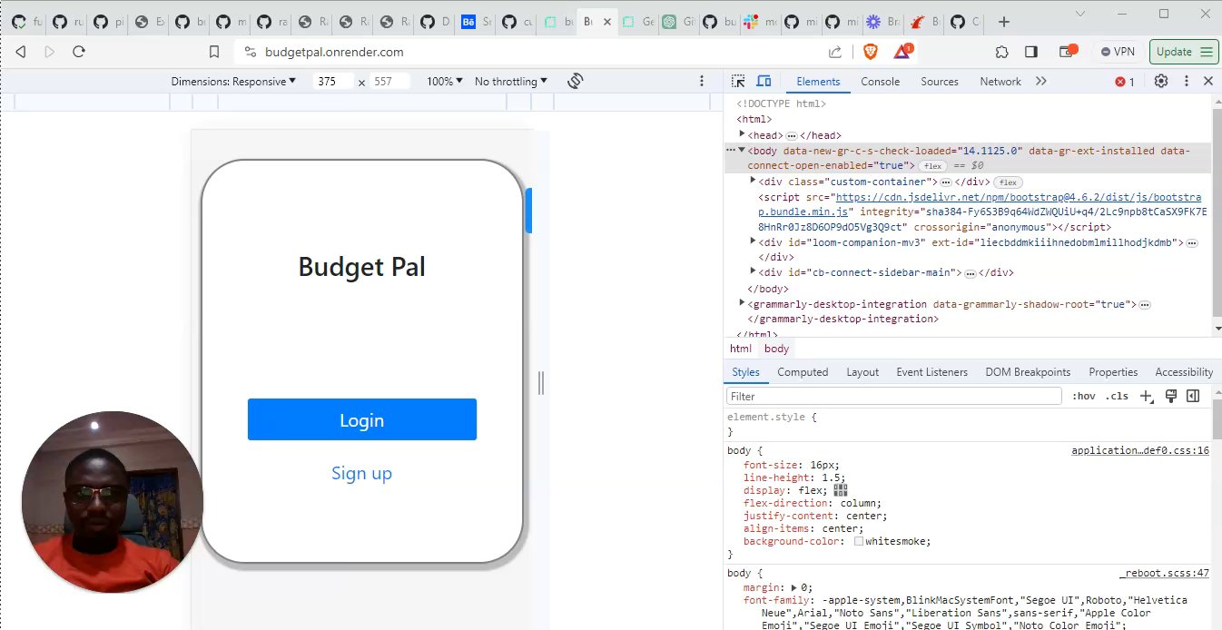Open the Computed styles tab
This screenshot has width=1222, height=630.
(x=803, y=372)
